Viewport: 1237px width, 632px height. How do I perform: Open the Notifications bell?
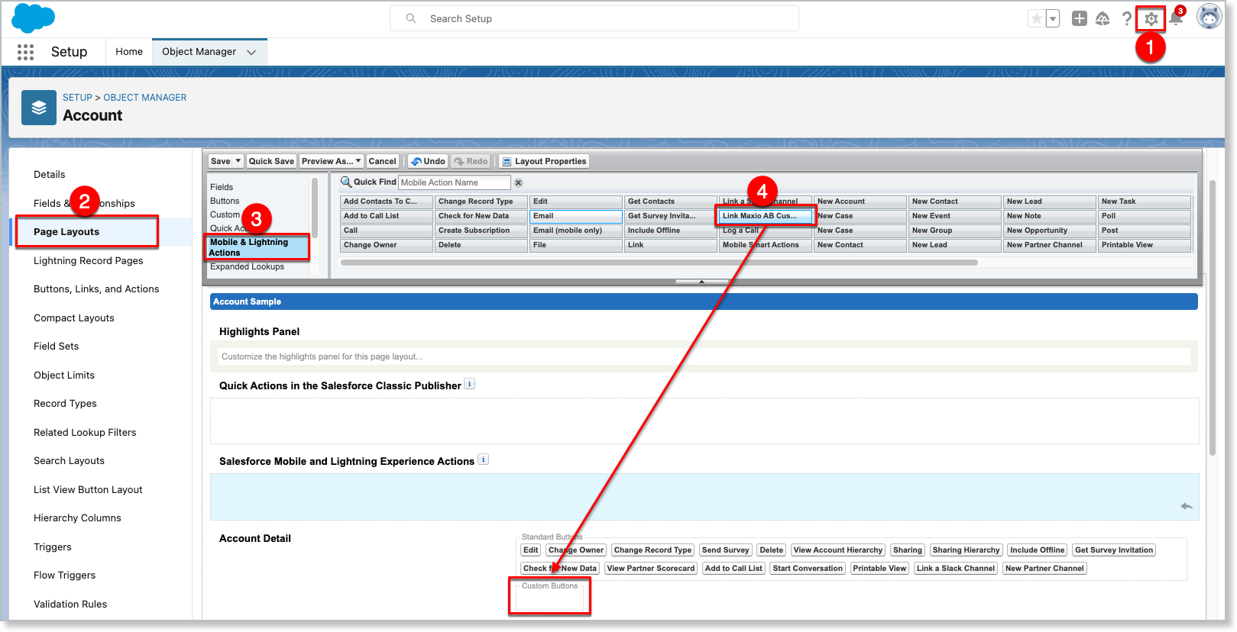(x=1176, y=19)
